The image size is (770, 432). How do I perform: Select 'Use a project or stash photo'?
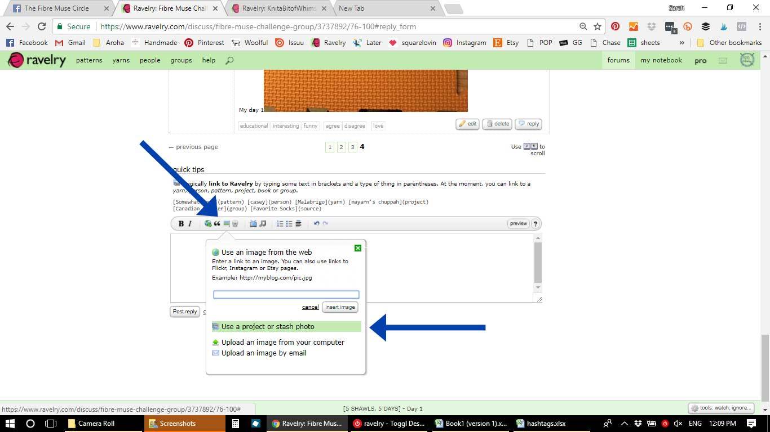coord(268,326)
